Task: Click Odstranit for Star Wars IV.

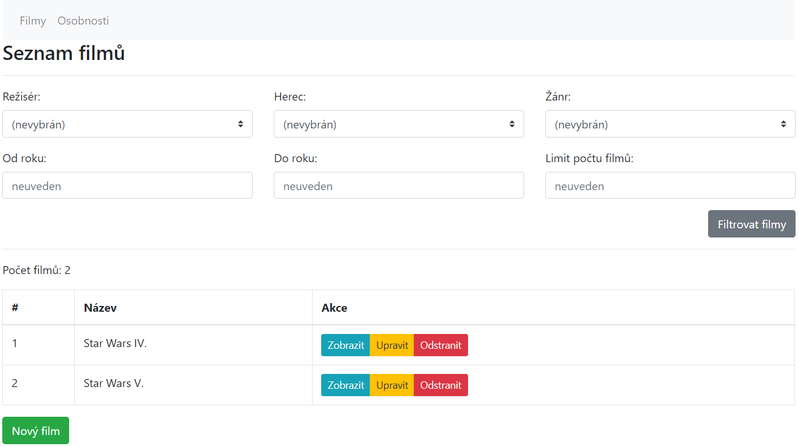Action: pos(441,345)
